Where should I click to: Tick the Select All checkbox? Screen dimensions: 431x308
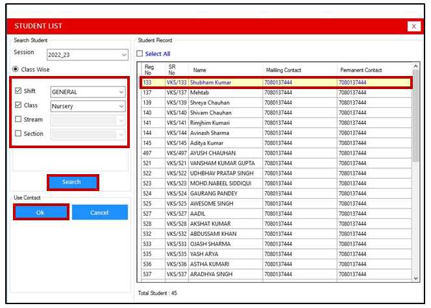140,53
